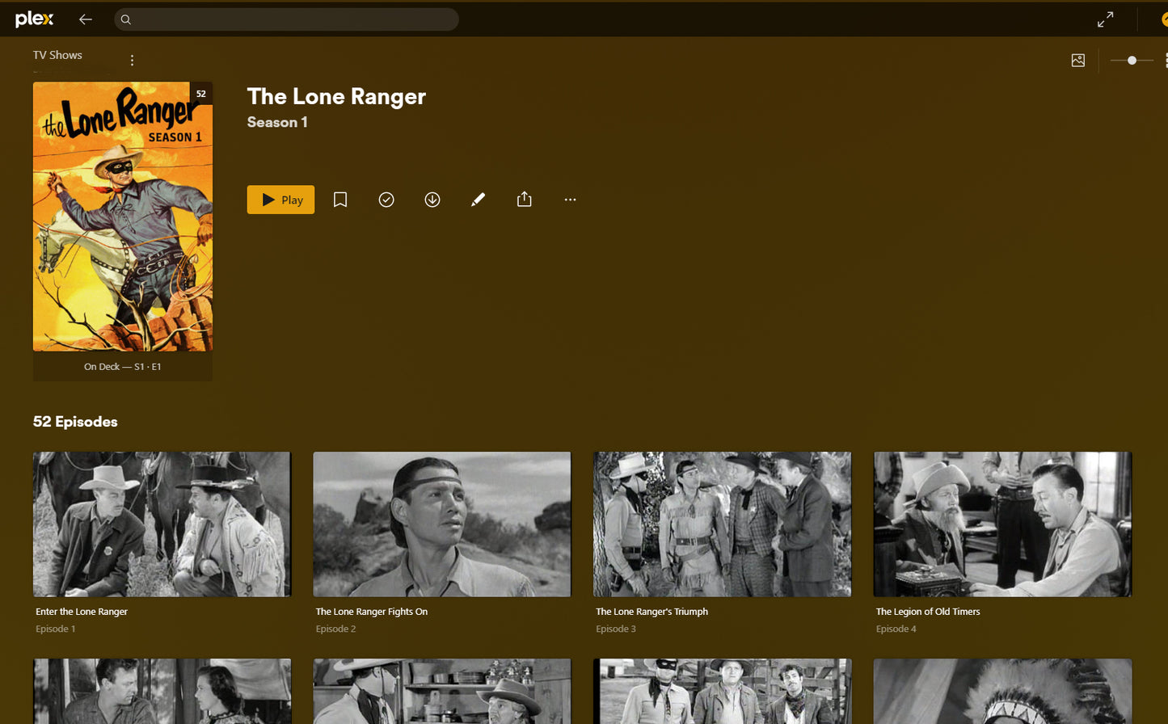Image resolution: width=1168 pixels, height=724 pixels.
Task: Open the TV Shows options menu
Action: click(x=132, y=60)
